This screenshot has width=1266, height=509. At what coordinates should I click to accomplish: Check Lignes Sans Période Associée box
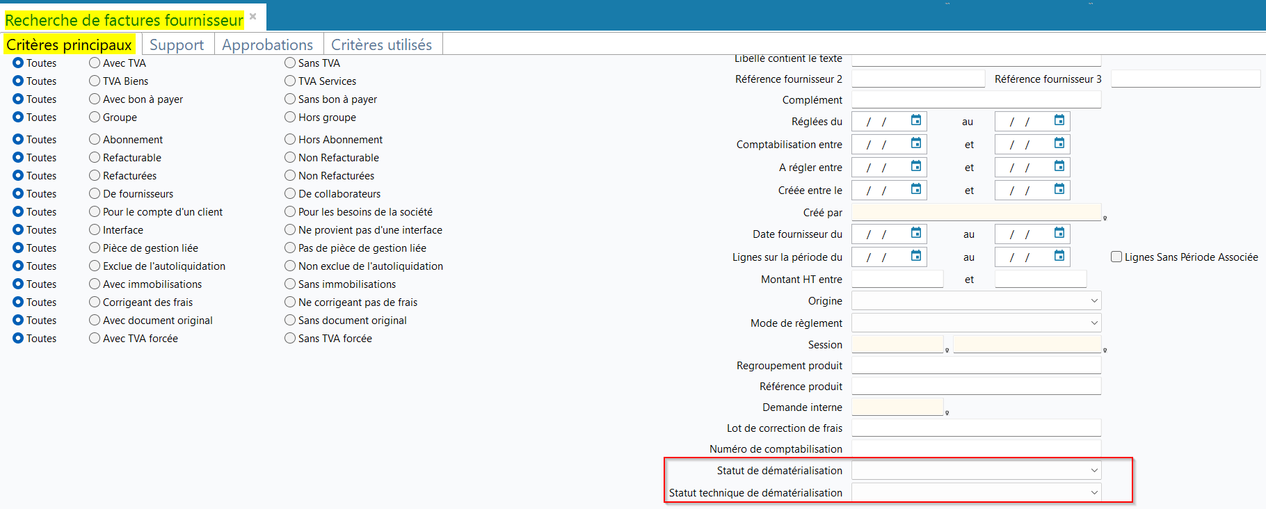click(x=1116, y=257)
